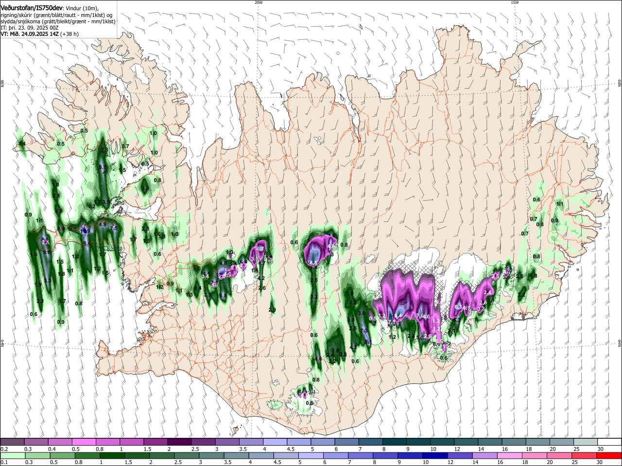Select the upper legend swatch between 12 and 14
Screen dimensions: 622x466
click(466, 442)
